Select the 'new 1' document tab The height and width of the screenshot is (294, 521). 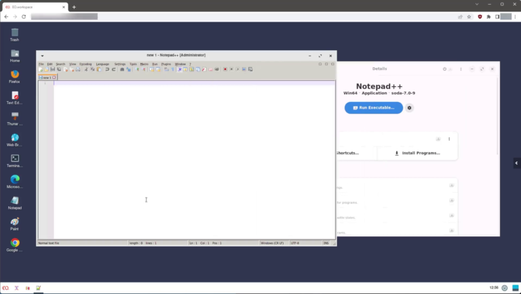point(46,77)
